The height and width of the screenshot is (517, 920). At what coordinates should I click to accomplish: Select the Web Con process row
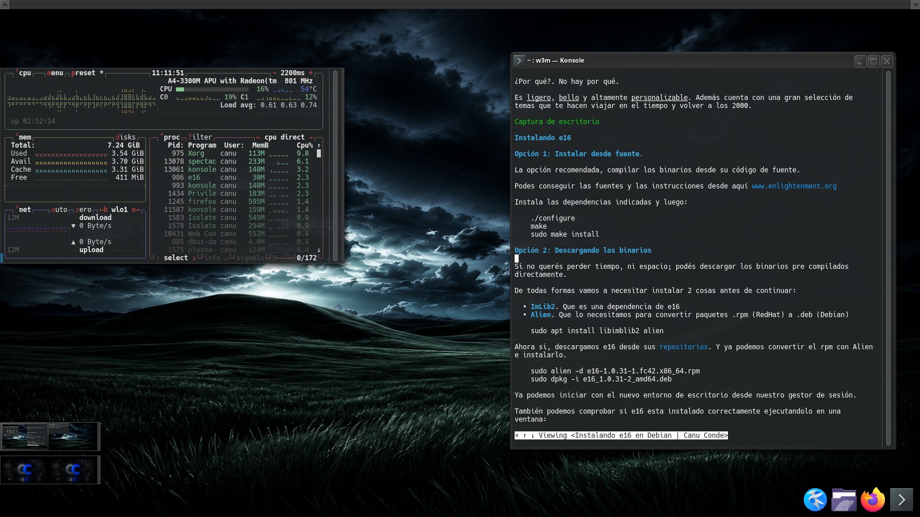point(236,234)
